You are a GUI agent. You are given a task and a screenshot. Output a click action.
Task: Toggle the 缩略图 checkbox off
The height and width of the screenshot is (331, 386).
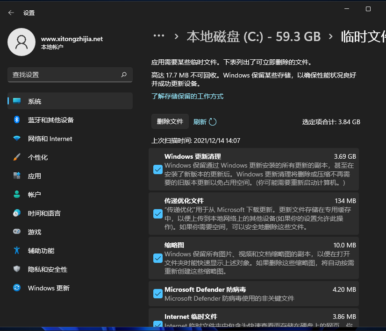[x=157, y=258]
